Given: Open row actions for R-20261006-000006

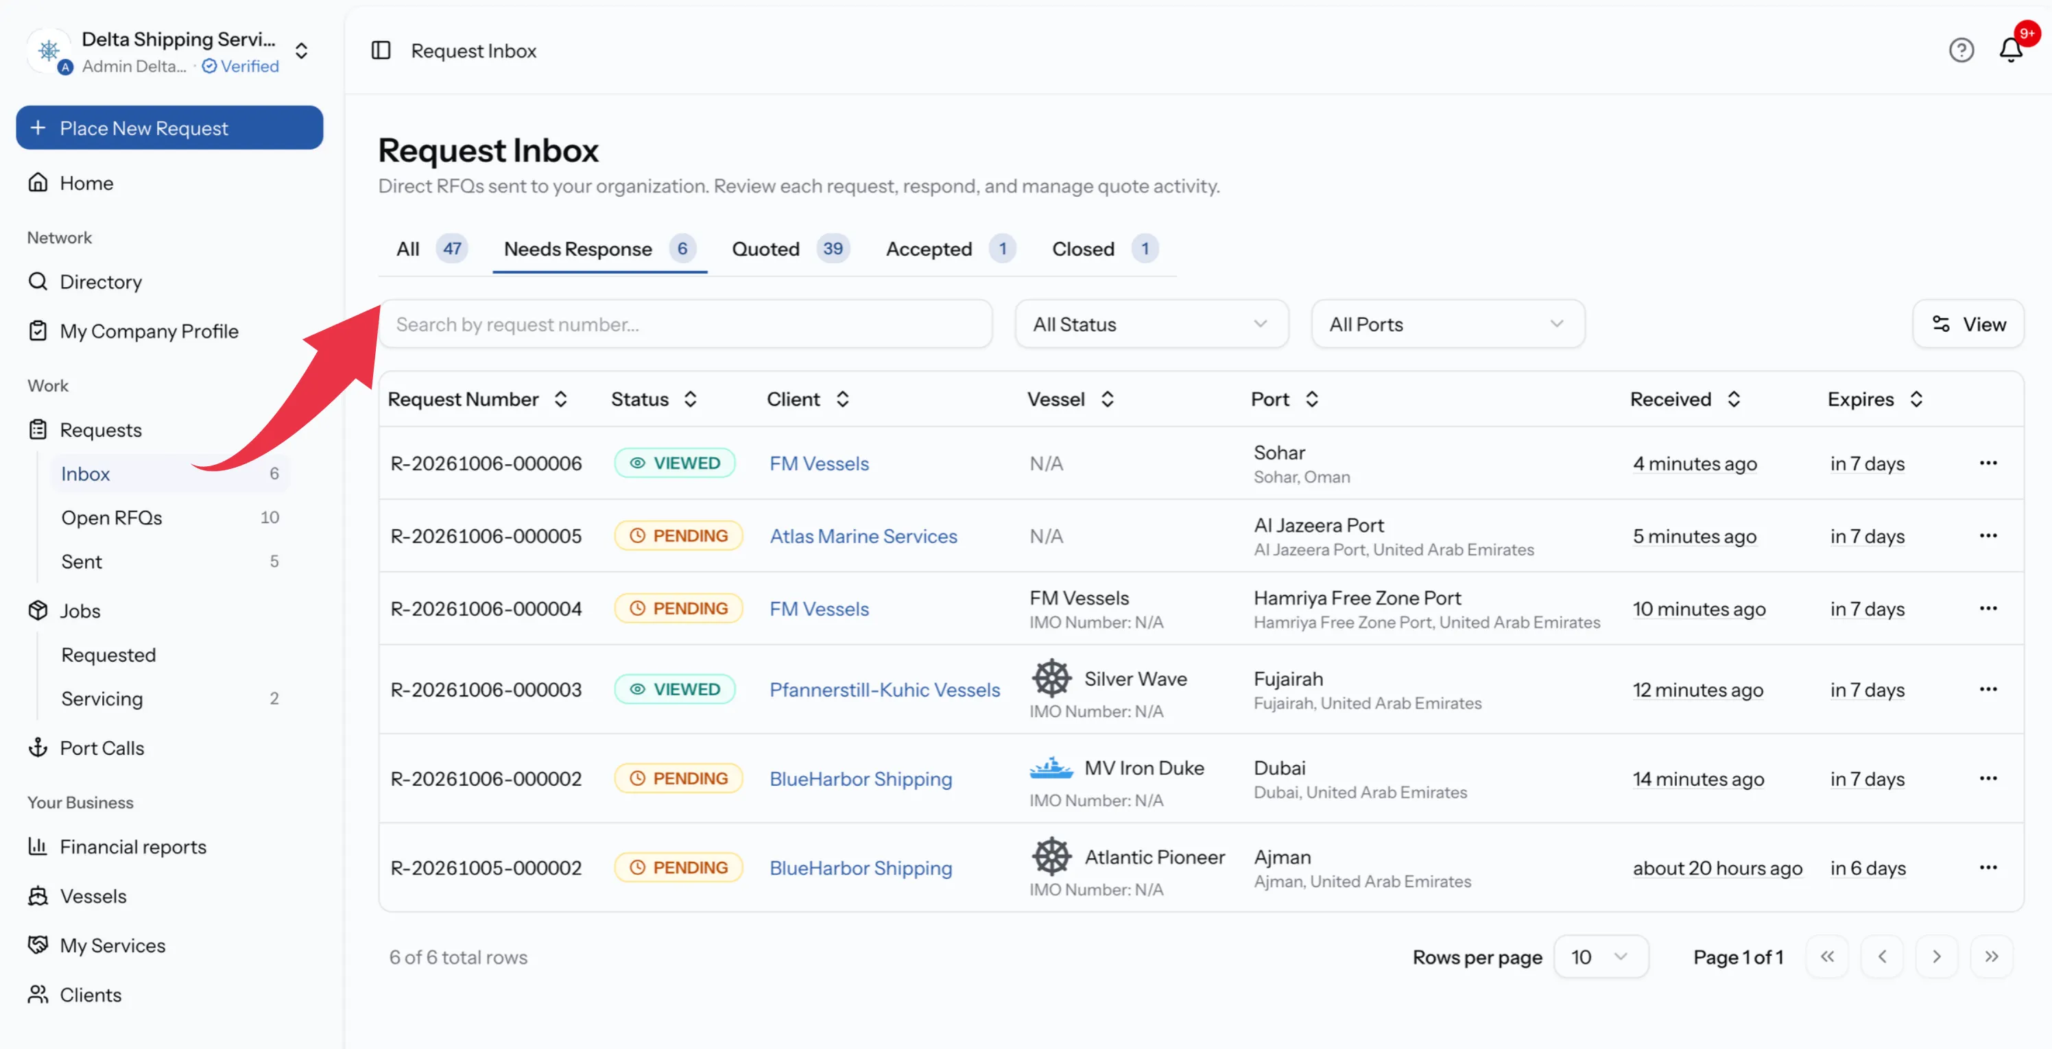Looking at the screenshot, I should 1988,463.
